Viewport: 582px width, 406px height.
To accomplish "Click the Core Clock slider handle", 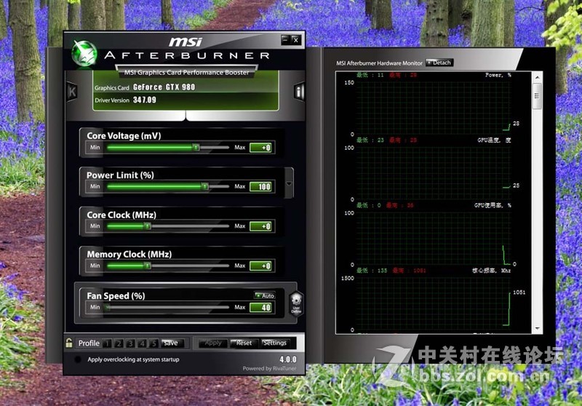I will pos(148,226).
